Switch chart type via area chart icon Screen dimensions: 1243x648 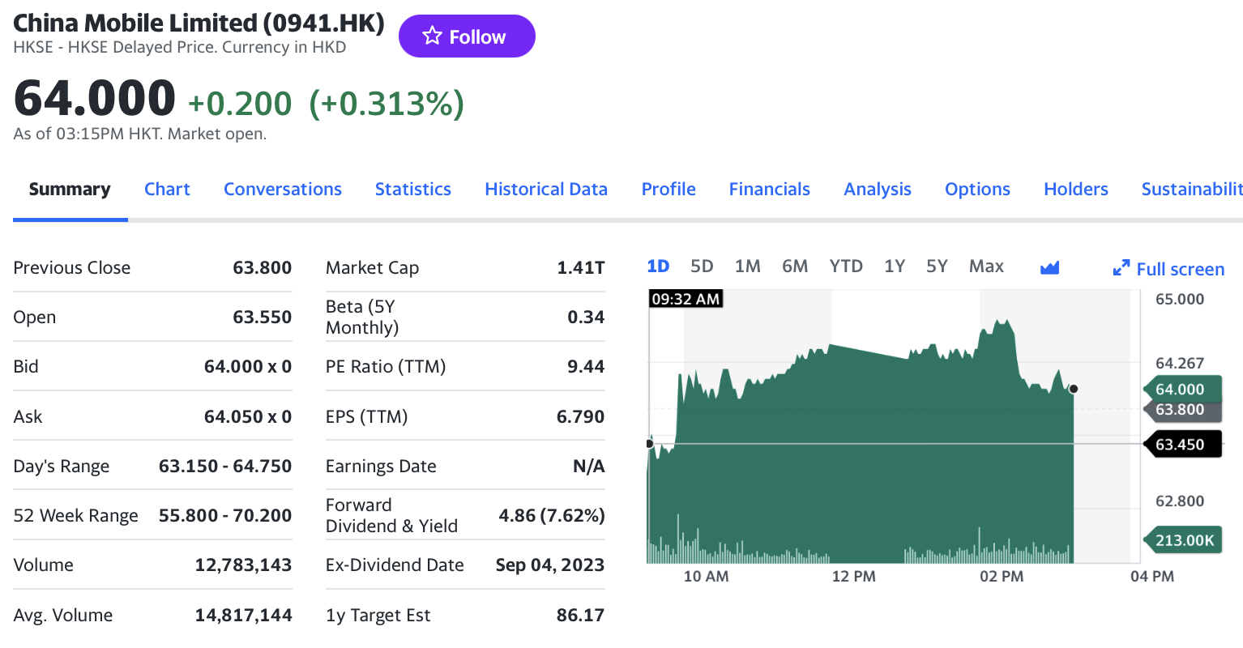tap(1049, 267)
